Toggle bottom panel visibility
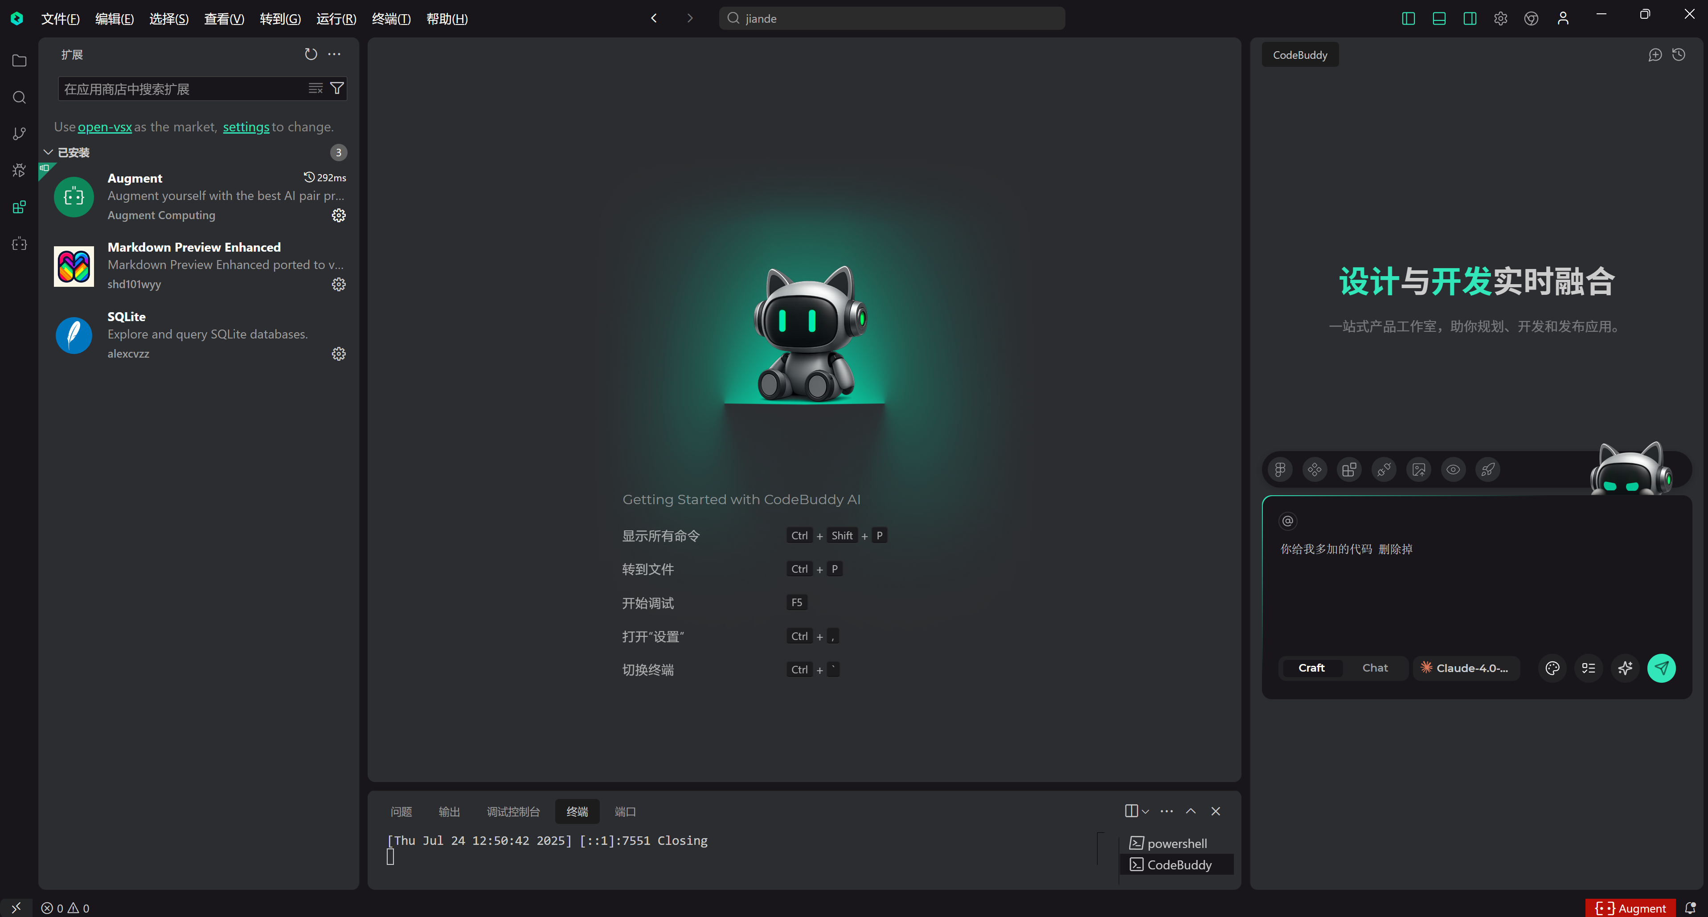The width and height of the screenshot is (1708, 917). (x=1439, y=19)
